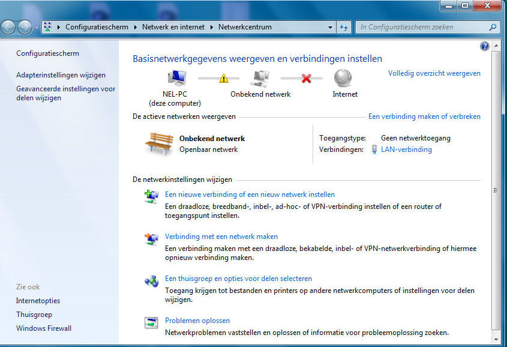Open Geavanceerde instellingen voor delen wijzigen

tap(65, 93)
